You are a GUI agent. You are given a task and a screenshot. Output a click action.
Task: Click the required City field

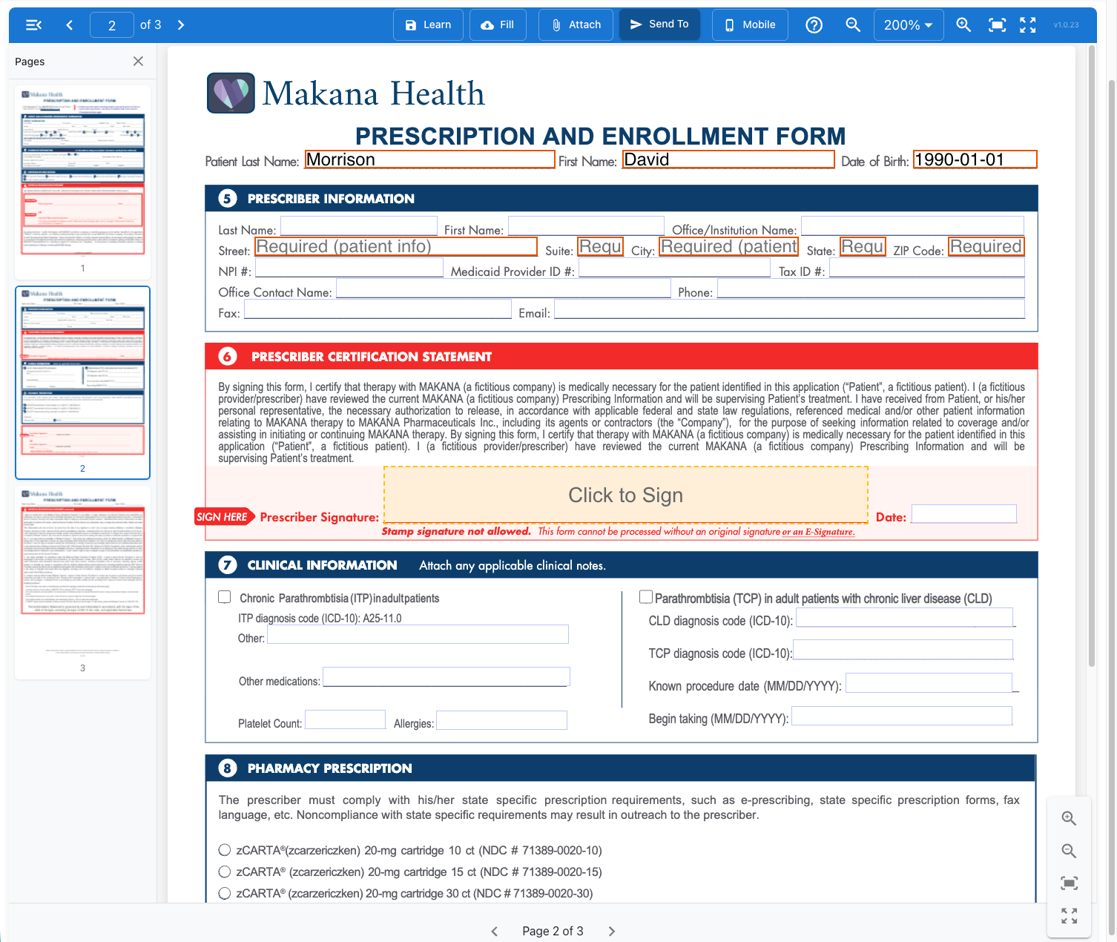[729, 247]
